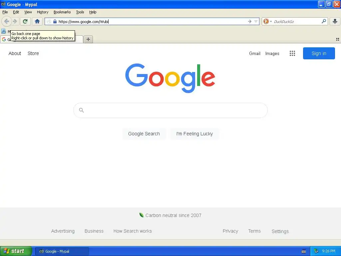Open the Edit menu
This screenshot has width=341, height=256.
16,12
